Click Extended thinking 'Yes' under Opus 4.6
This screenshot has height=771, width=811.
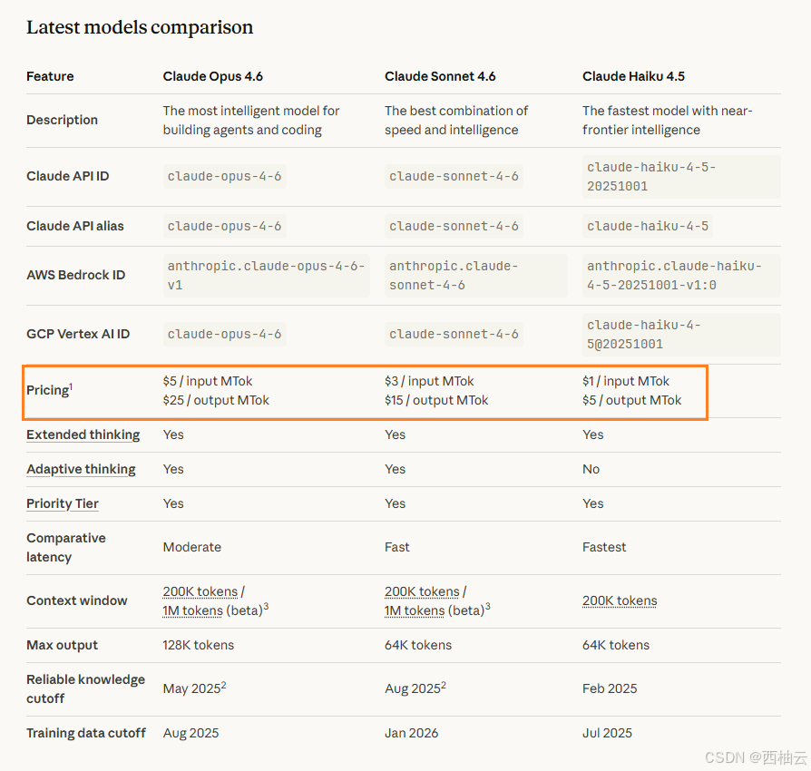pos(173,434)
